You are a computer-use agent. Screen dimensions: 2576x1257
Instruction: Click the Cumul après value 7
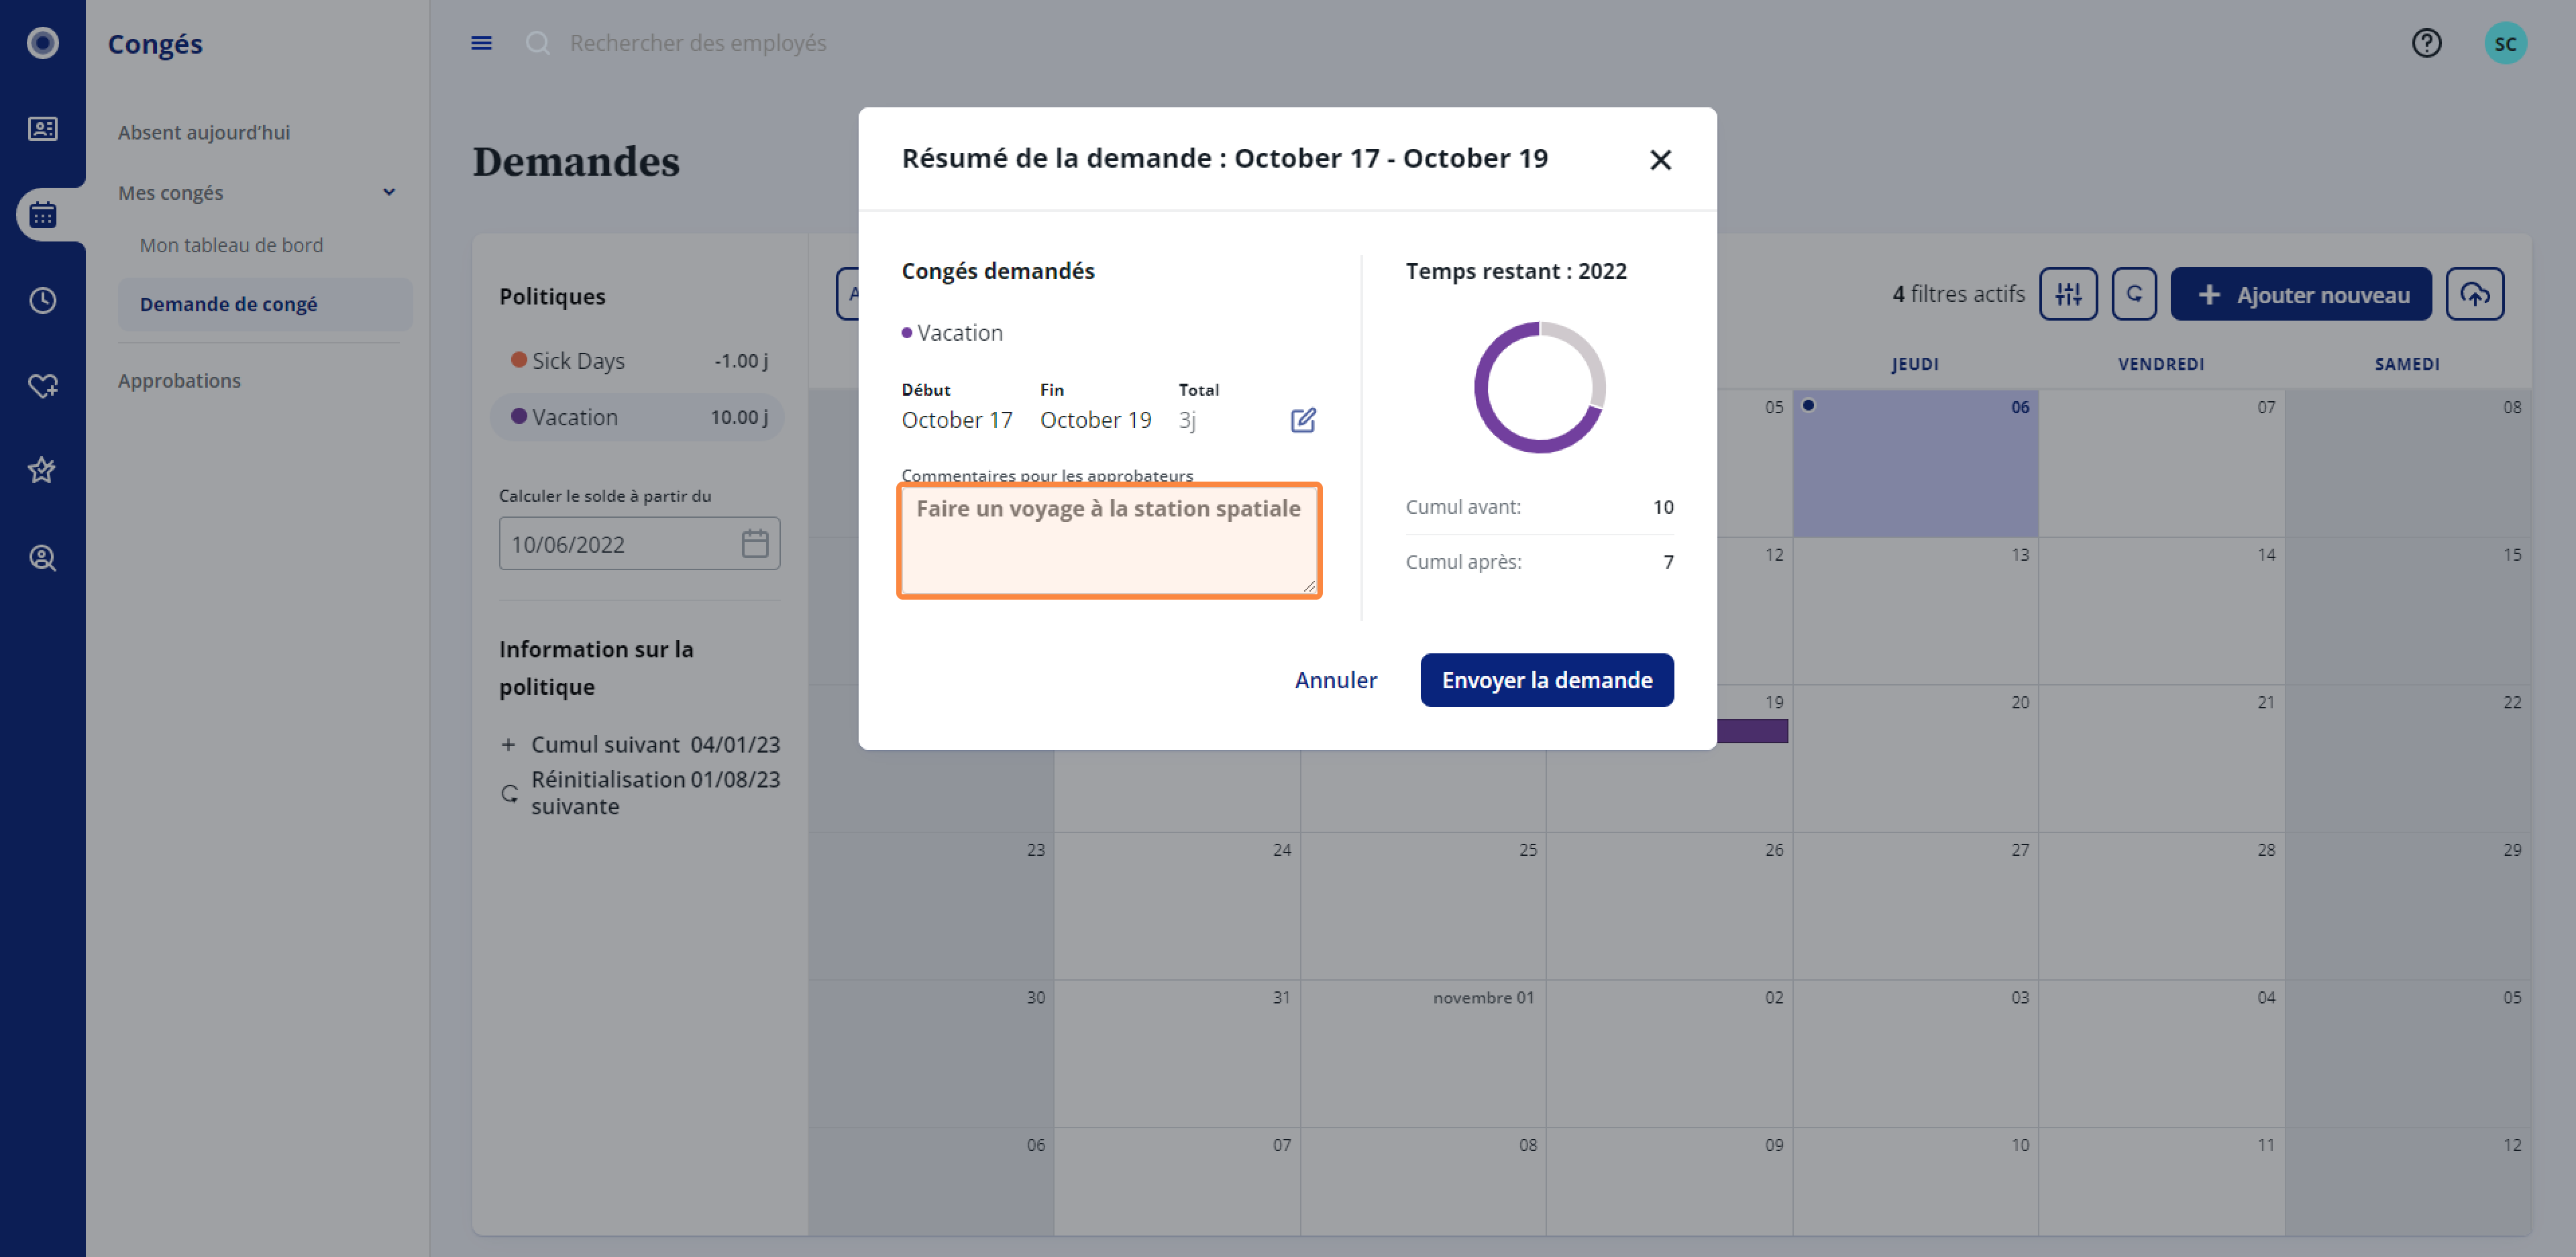(1667, 562)
